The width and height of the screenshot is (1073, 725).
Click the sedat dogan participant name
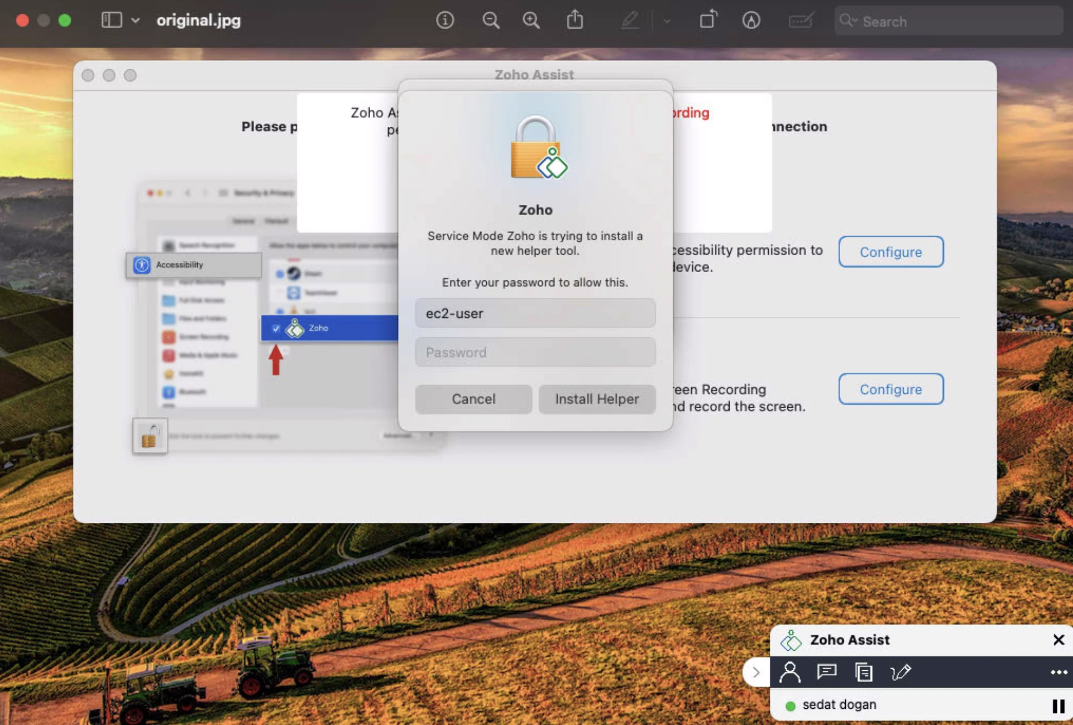pyautogui.click(x=839, y=705)
